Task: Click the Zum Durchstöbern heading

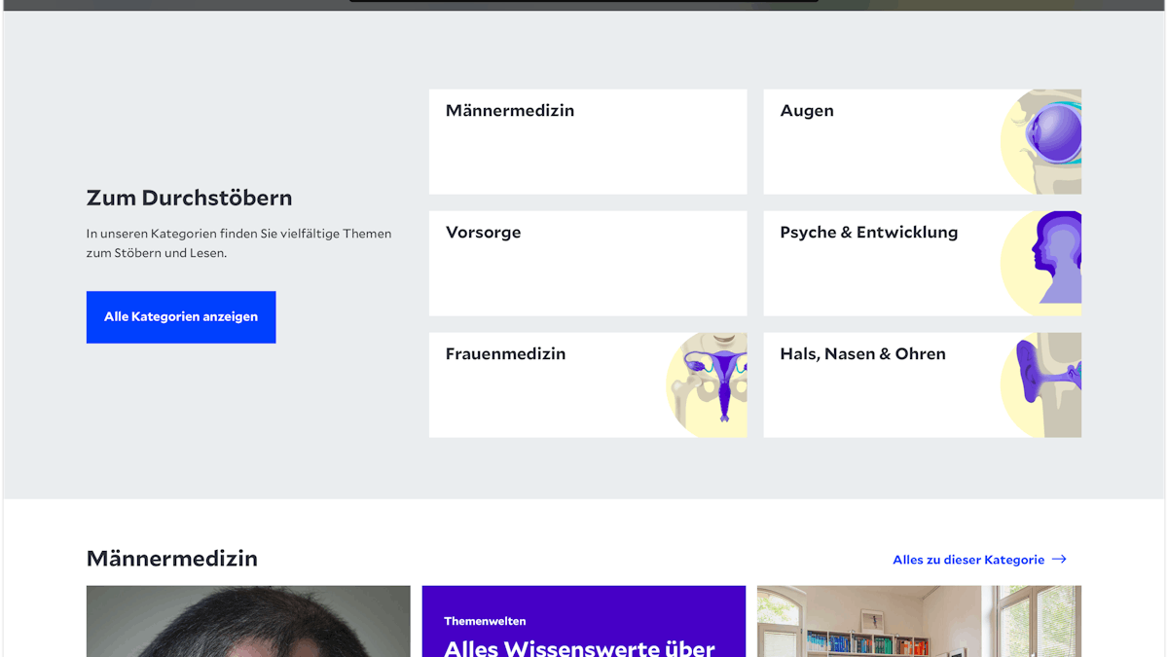Action: pyautogui.click(x=189, y=198)
